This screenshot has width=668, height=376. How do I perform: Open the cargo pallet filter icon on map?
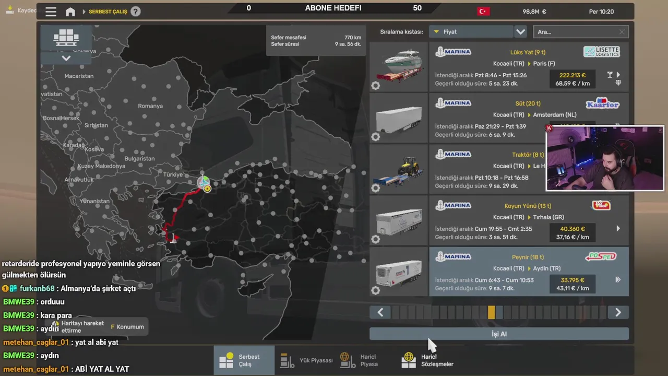coord(66,38)
